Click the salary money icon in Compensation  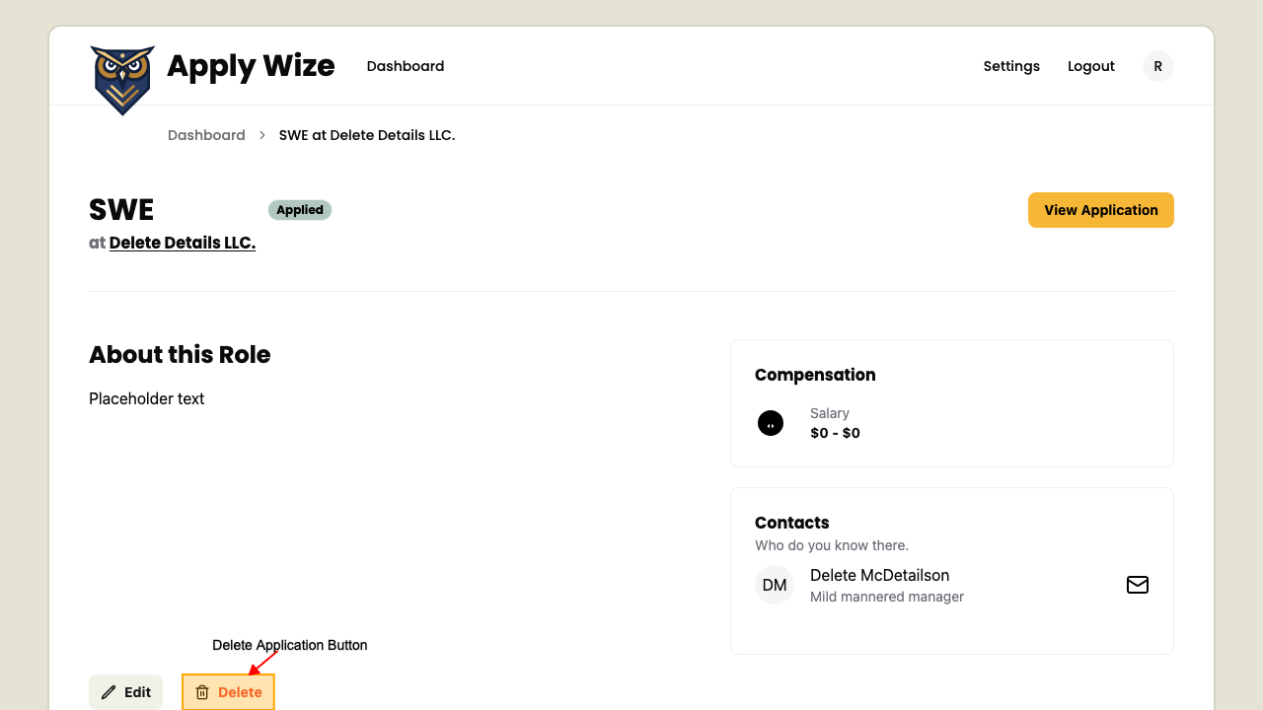click(x=771, y=422)
